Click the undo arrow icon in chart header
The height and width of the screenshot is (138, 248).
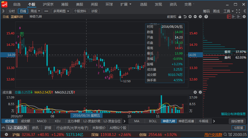coord(185,17)
